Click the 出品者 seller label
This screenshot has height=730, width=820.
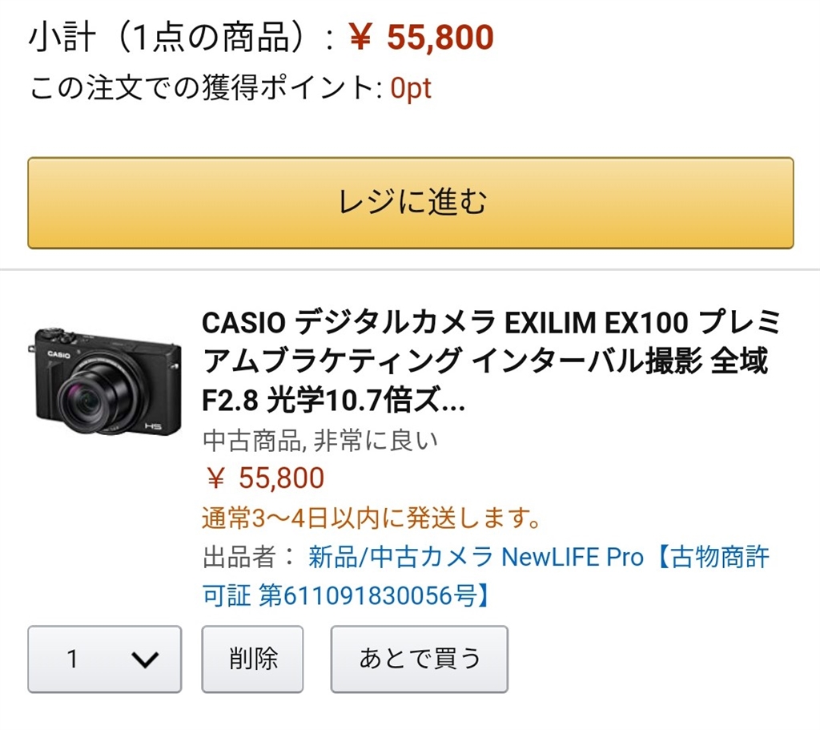tap(239, 557)
